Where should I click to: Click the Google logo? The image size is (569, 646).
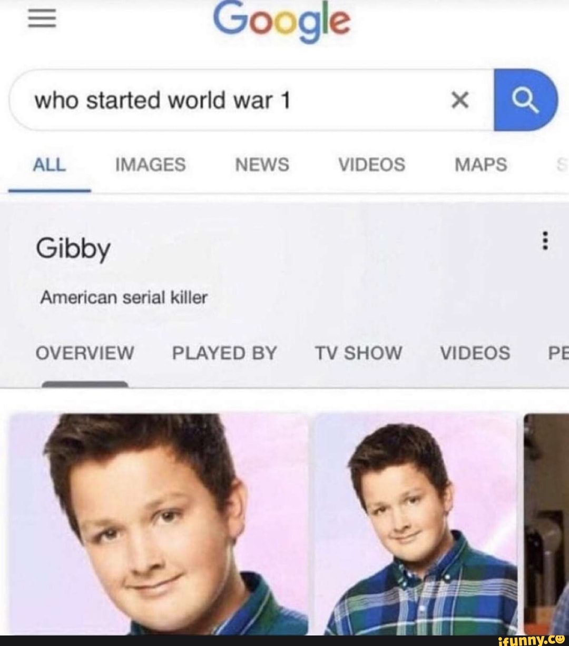pyautogui.click(x=282, y=21)
